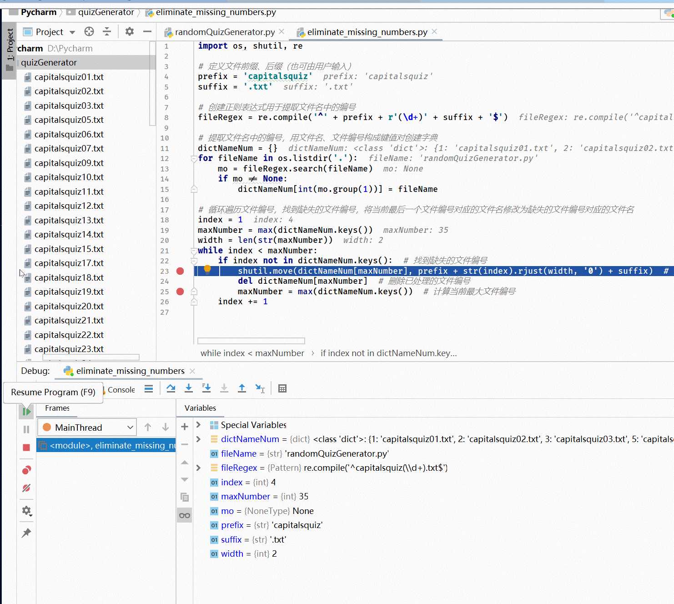Click the Pycharm breadcrumb in navigation bar
Image resolution: width=674 pixels, height=604 pixels.
39,12
